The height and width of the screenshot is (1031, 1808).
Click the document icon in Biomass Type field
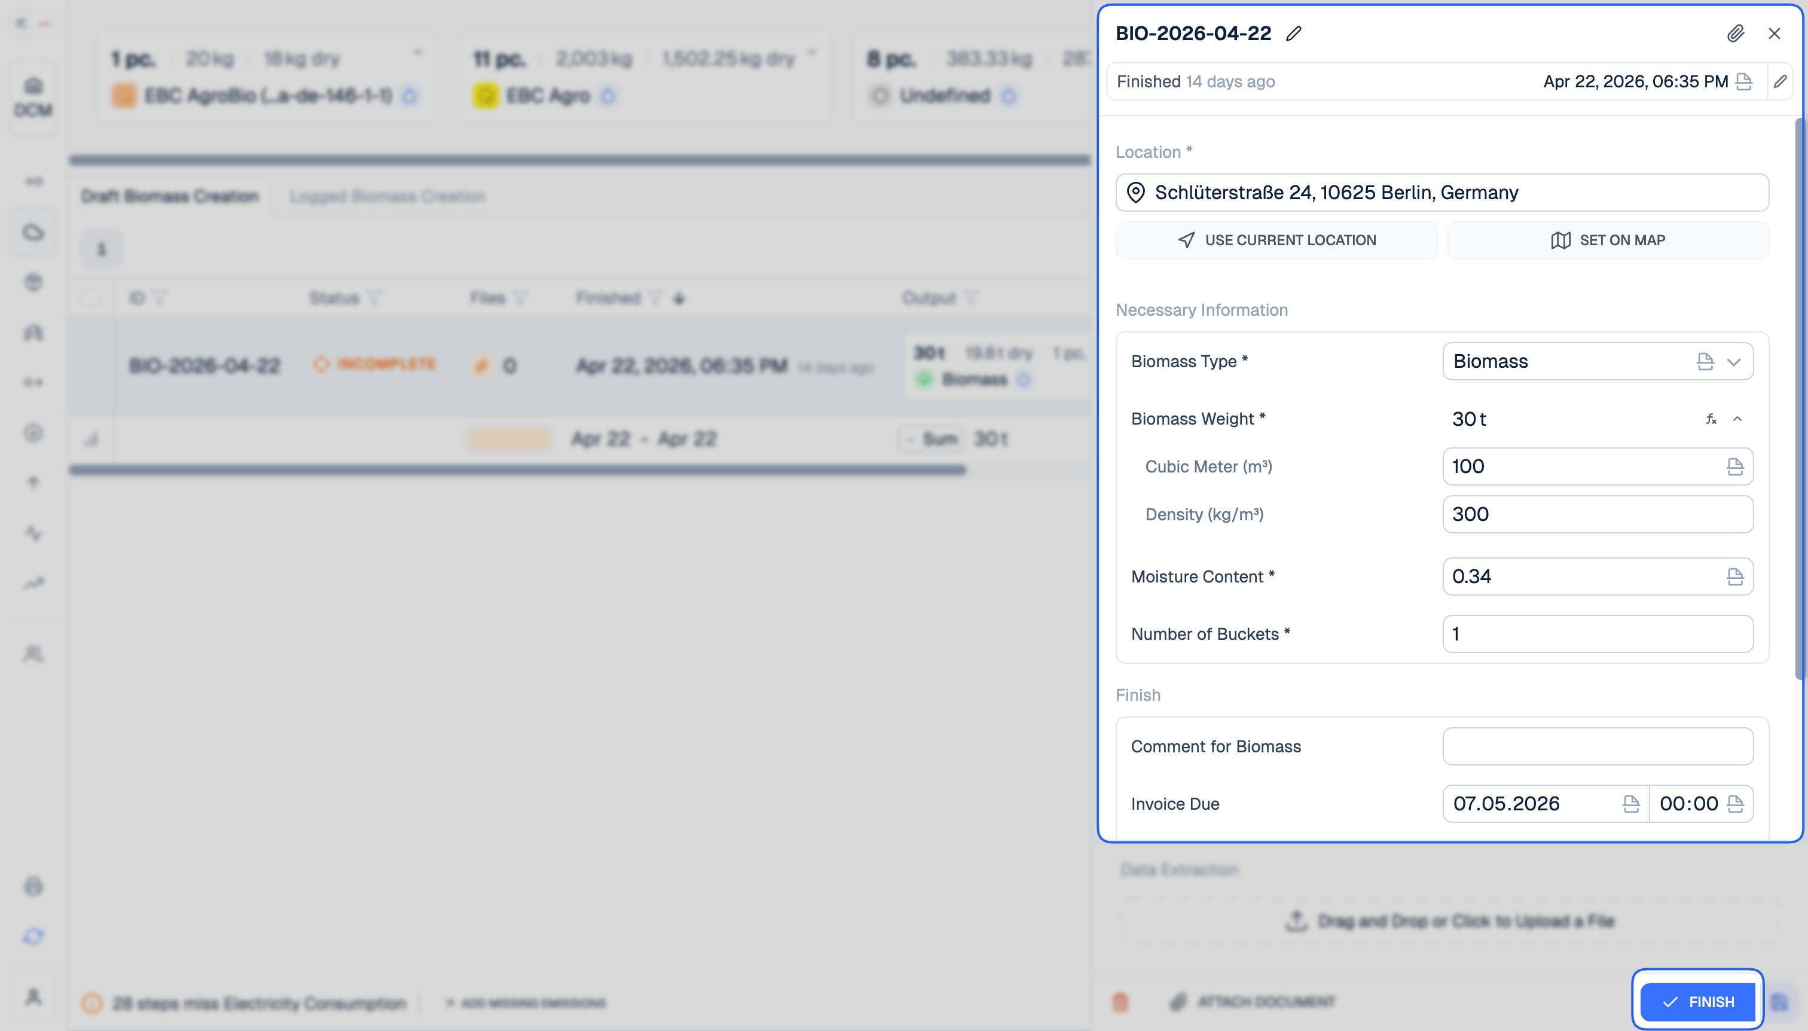1705,362
